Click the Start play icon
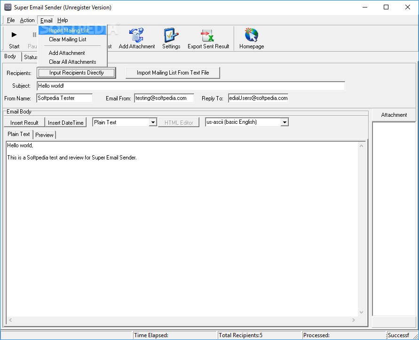The width and height of the screenshot is (419, 340). tap(14, 35)
